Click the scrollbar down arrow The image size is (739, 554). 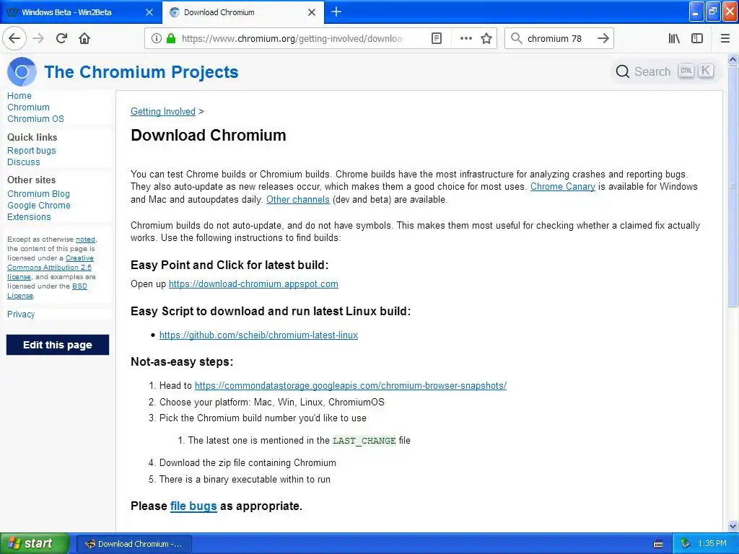point(733,526)
